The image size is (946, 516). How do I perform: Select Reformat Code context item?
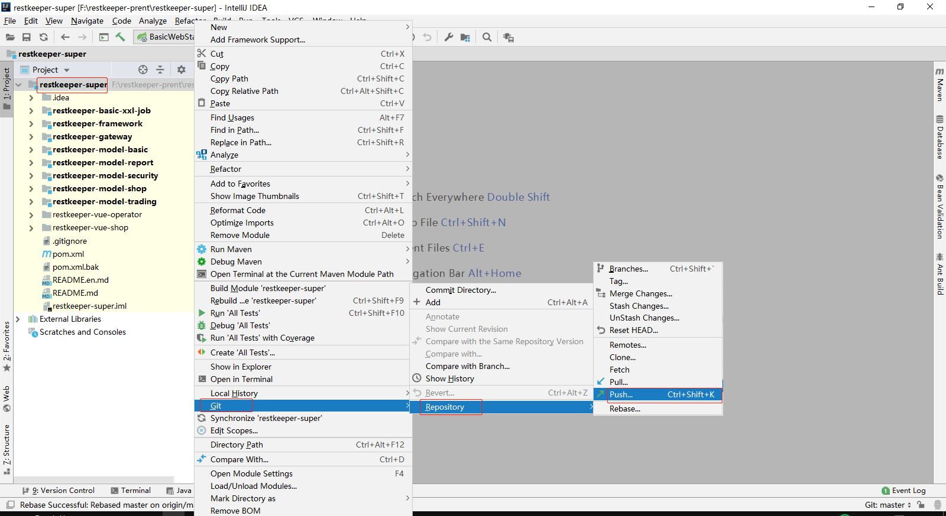[x=303, y=210]
